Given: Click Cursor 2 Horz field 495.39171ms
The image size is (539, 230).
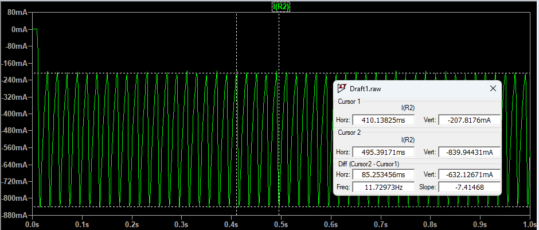Looking at the screenshot, I should click(x=383, y=152).
